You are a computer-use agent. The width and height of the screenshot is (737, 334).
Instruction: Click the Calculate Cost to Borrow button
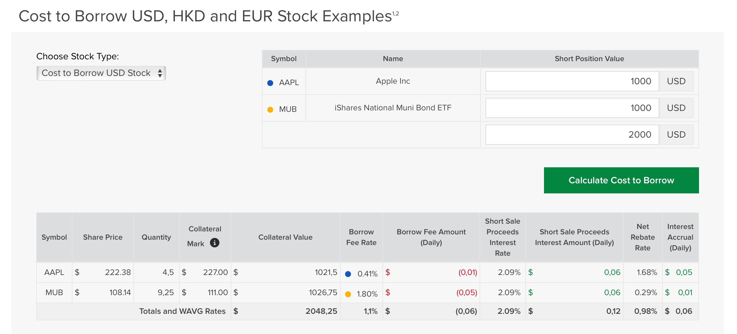pyautogui.click(x=621, y=180)
